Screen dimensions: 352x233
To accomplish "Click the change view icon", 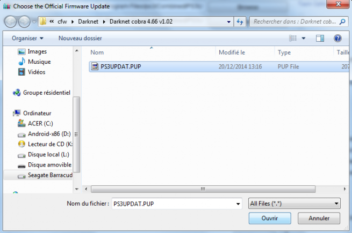I will click(293, 38).
